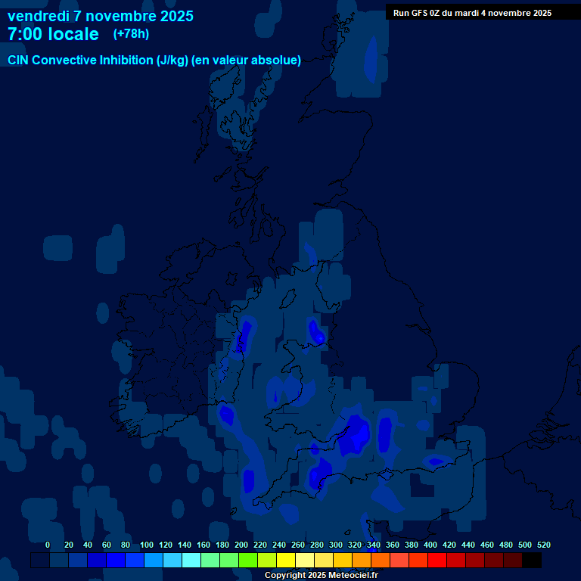Click the small blue patch over southeast England
The width and height of the screenshot is (581, 581).
click(x=436, y=461)
